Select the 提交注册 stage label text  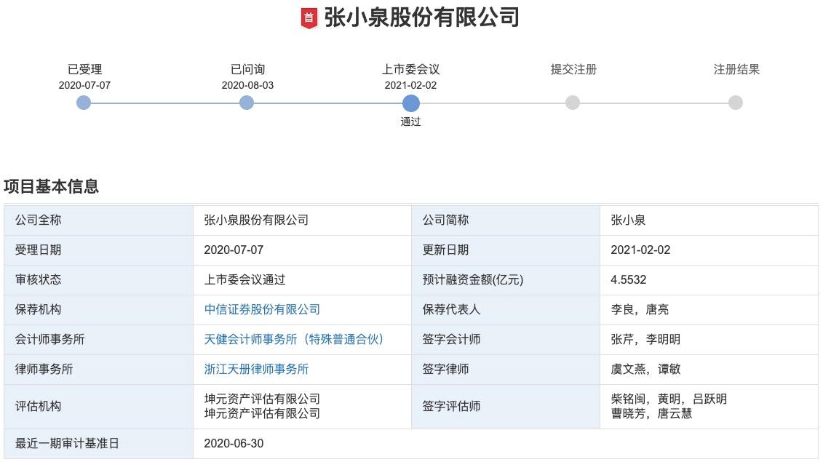[x=573, y=69]
